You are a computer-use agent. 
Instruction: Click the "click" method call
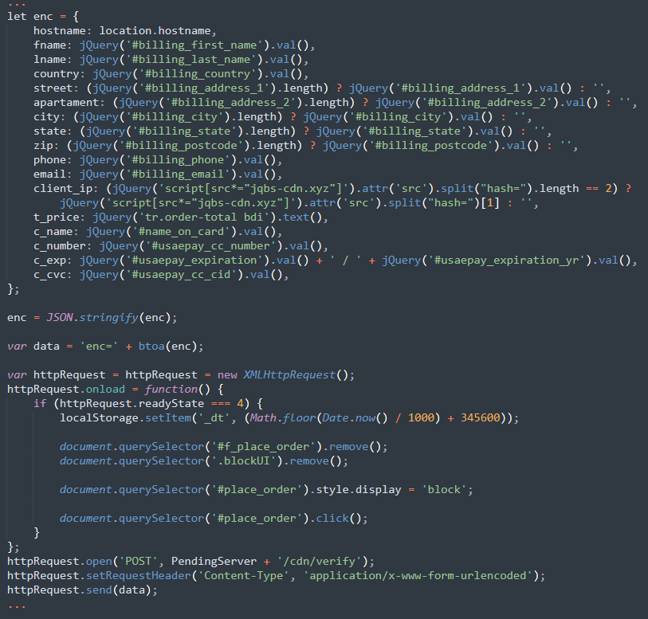click(x=332, y=519)
